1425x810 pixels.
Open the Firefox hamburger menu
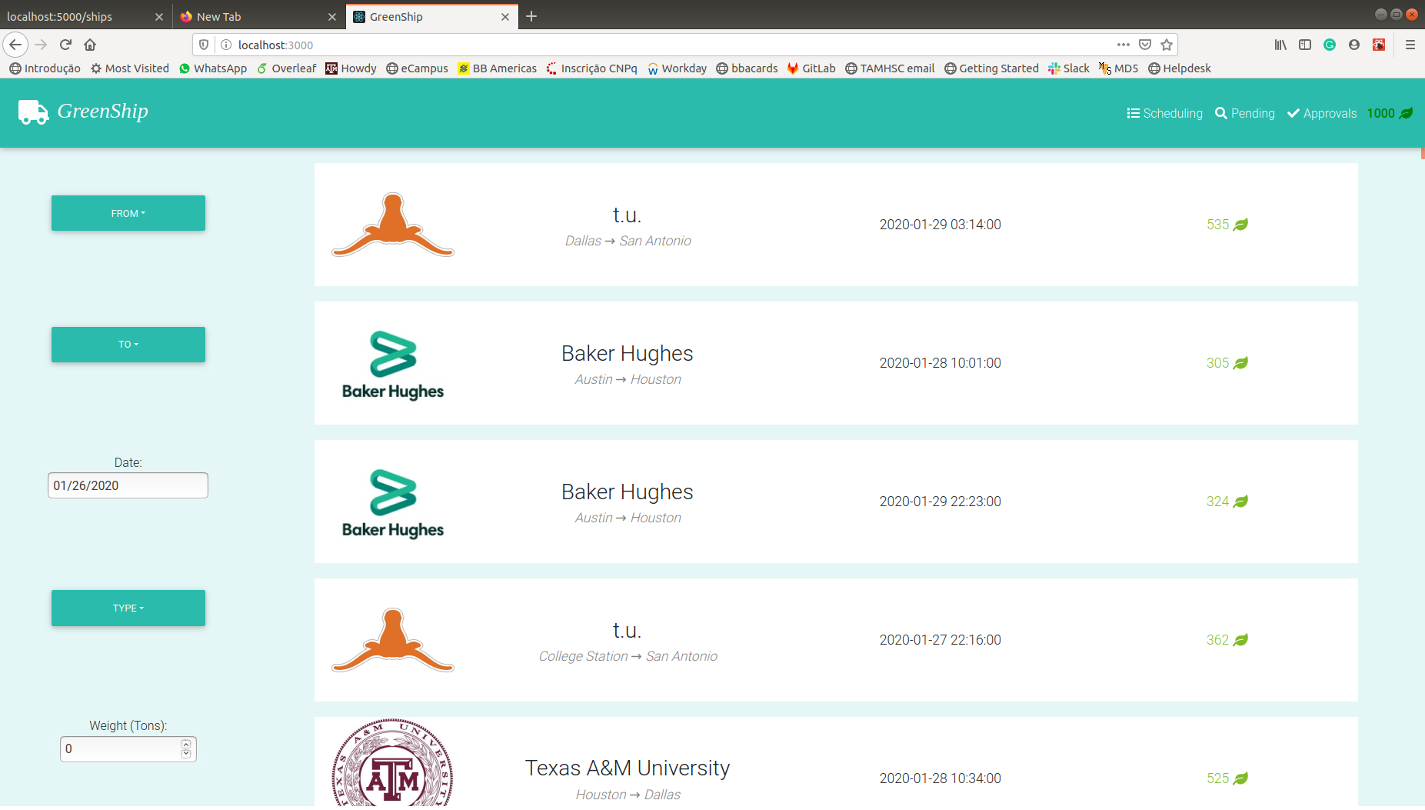coord(1410,45)
